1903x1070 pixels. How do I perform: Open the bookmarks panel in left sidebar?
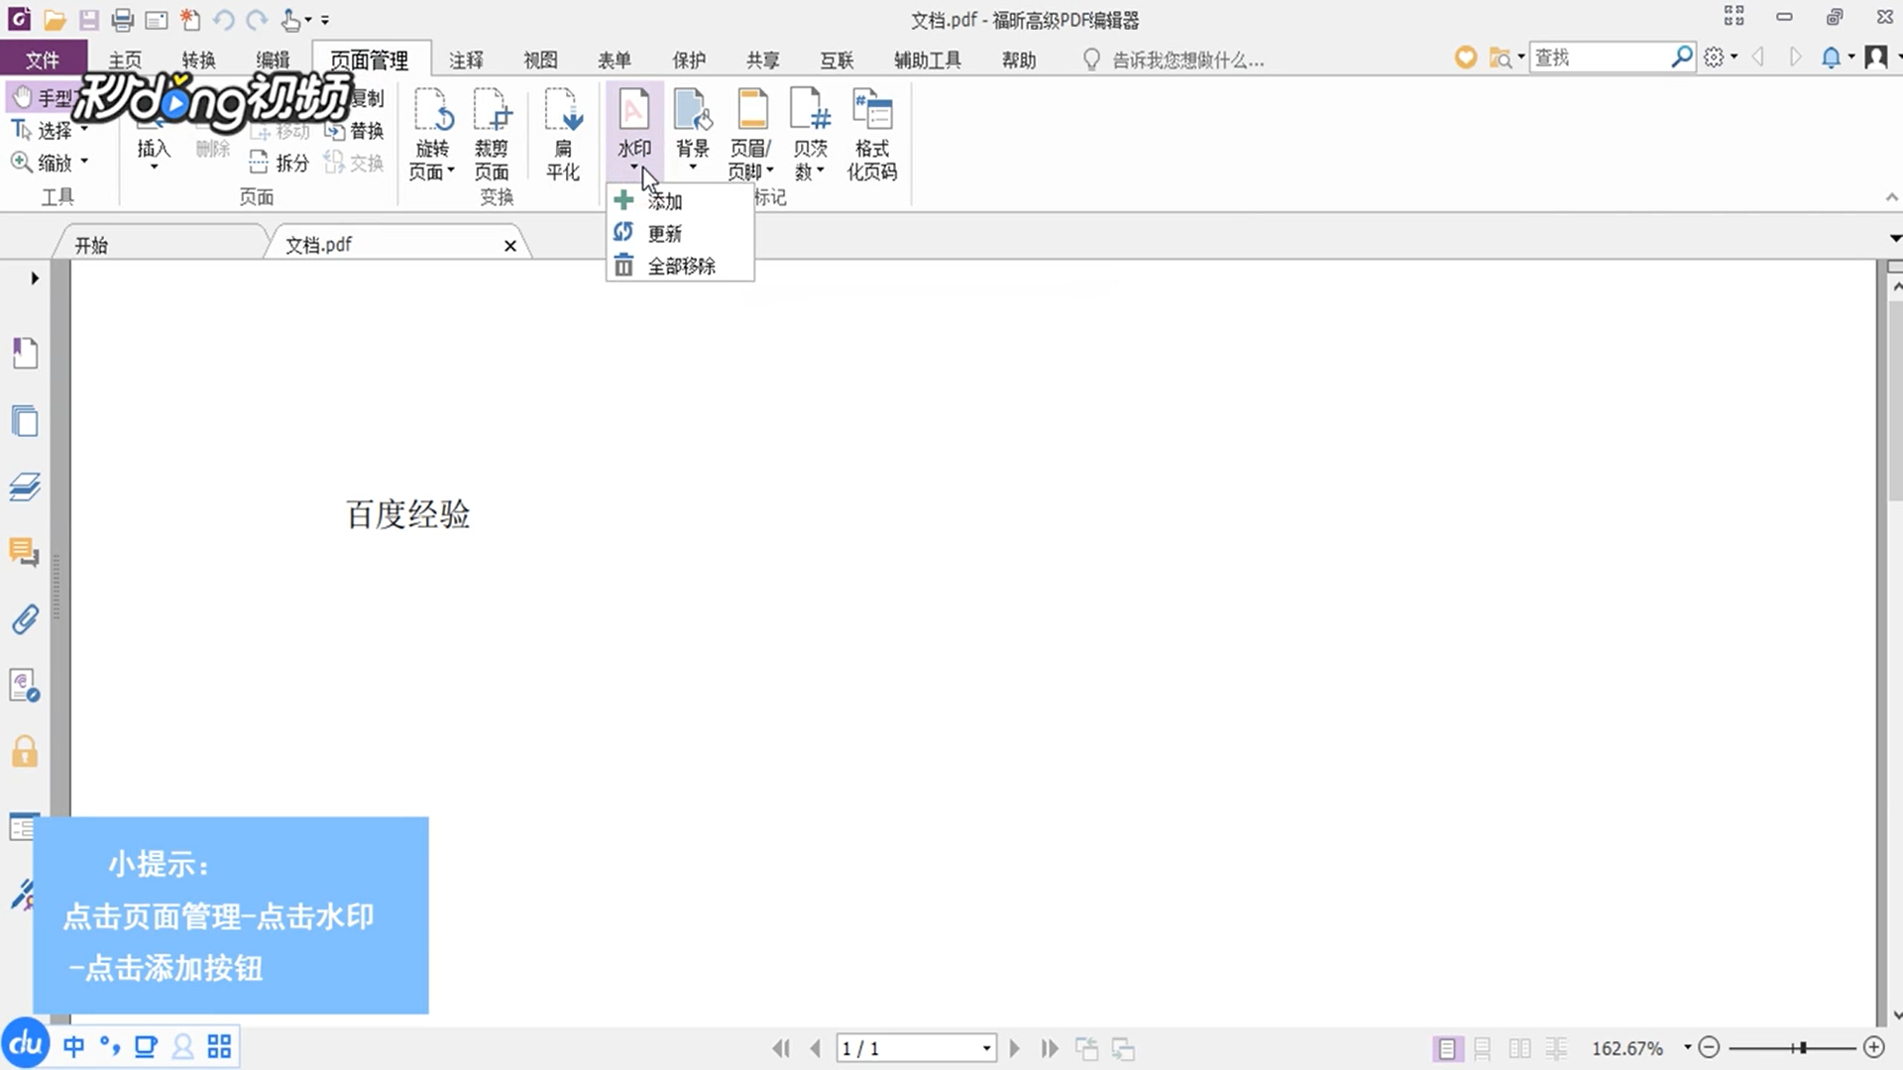pos(25,353)
